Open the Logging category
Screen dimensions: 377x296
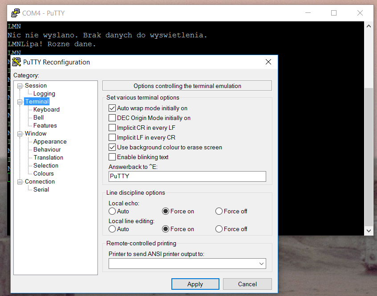(x=44, y=94)
